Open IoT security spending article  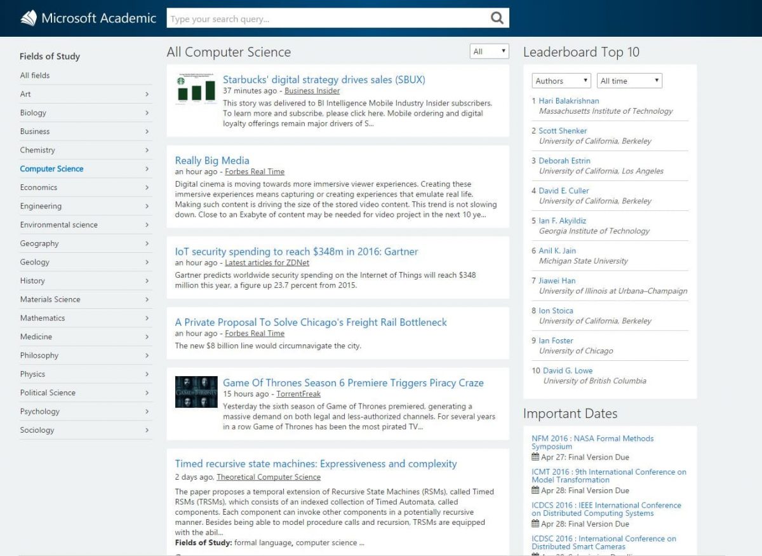[297, 252]
